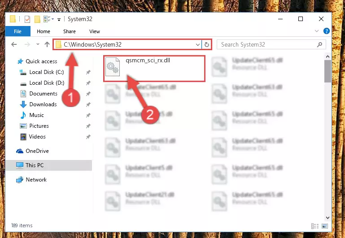Click the pin icon next to Documents
345x238 pixels.
88,94
